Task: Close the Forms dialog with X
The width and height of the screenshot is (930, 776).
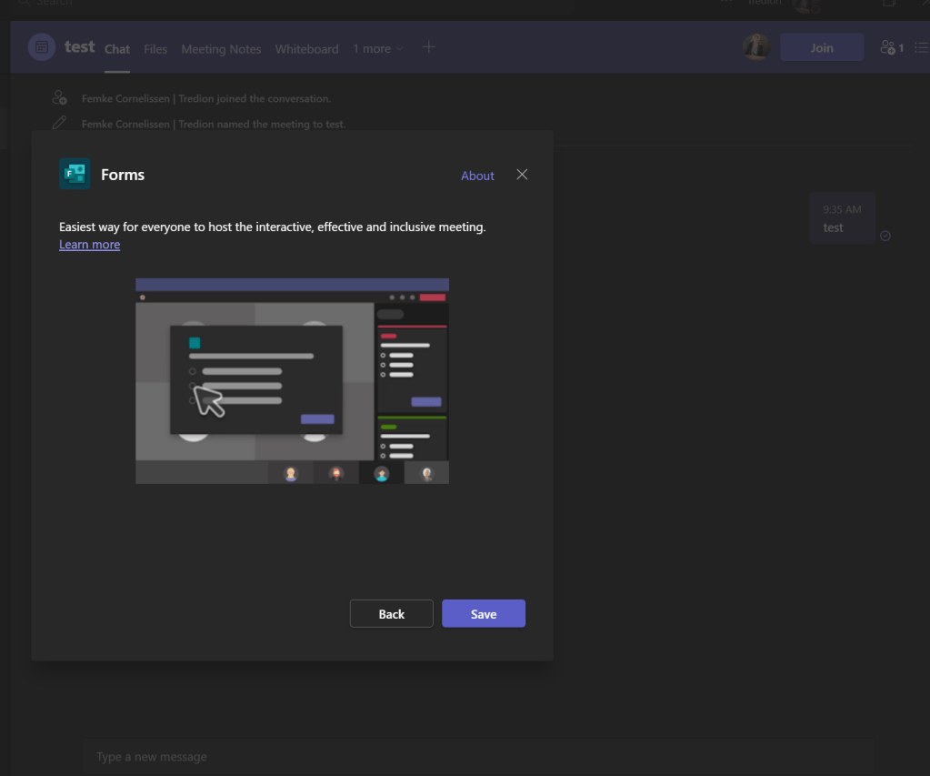Action: tap(522, 175)
